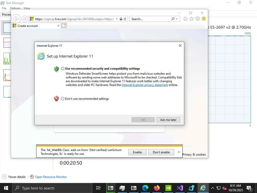Switch to Internet Explorer on the taskbar

pos(203,188)
